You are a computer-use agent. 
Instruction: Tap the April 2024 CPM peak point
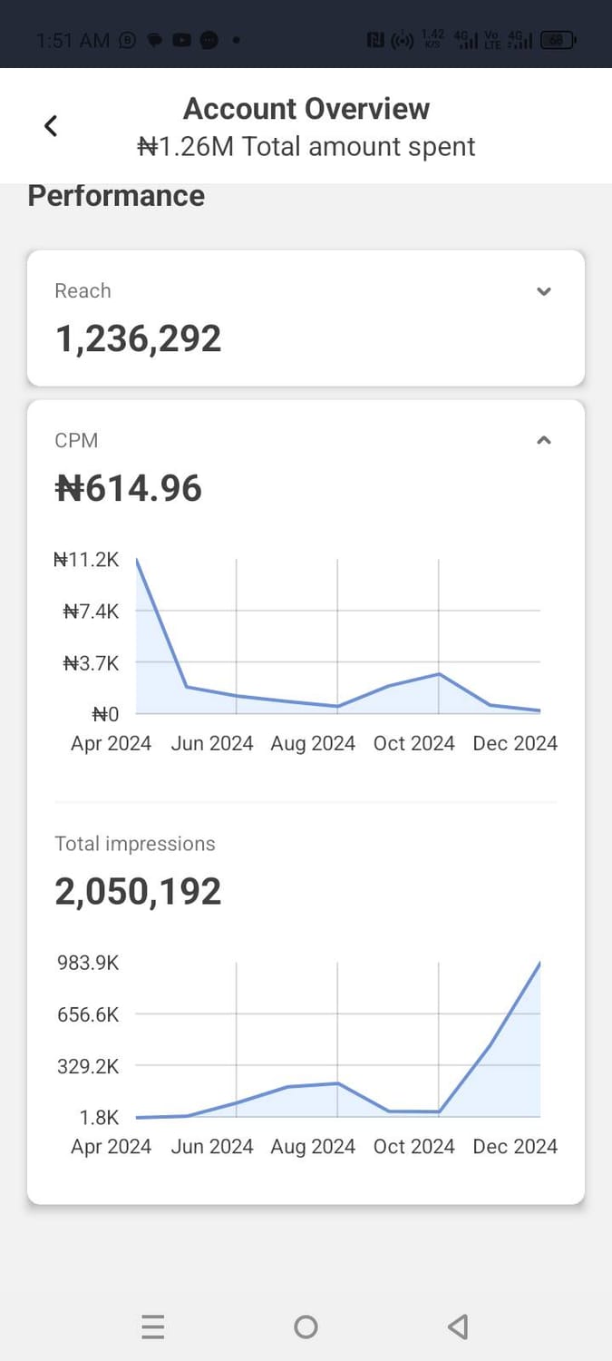(x=137, y=560)
